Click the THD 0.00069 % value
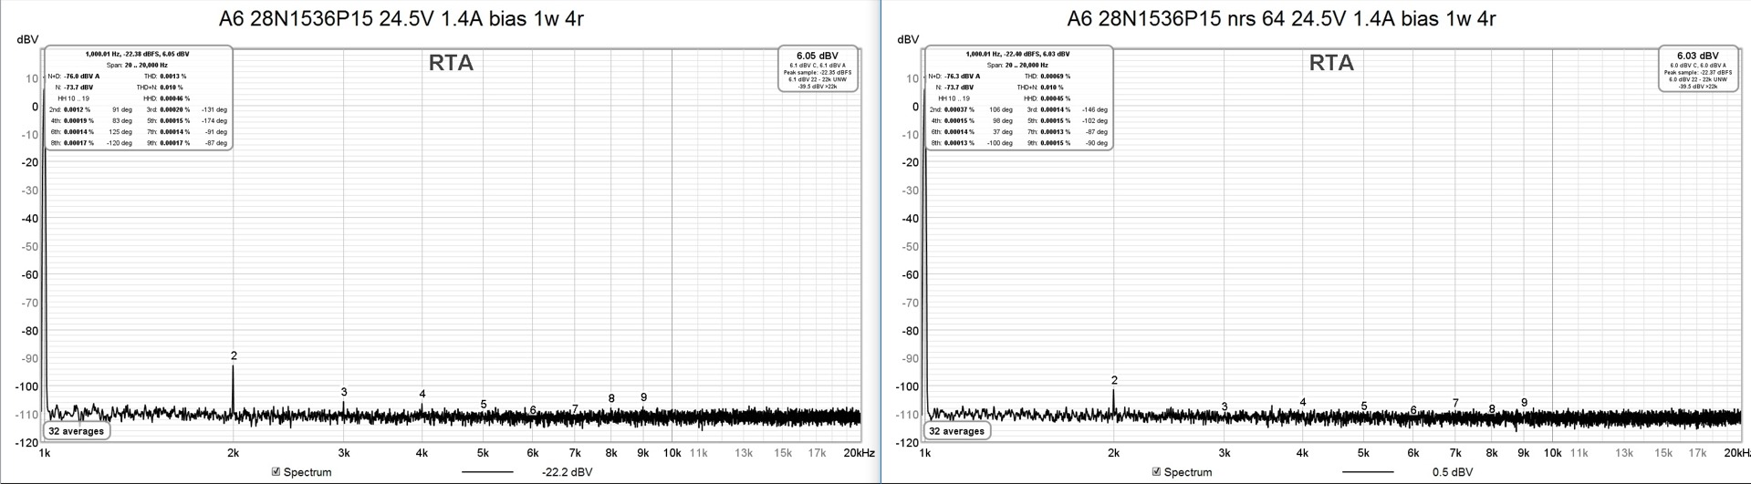 click(1056, 77)
